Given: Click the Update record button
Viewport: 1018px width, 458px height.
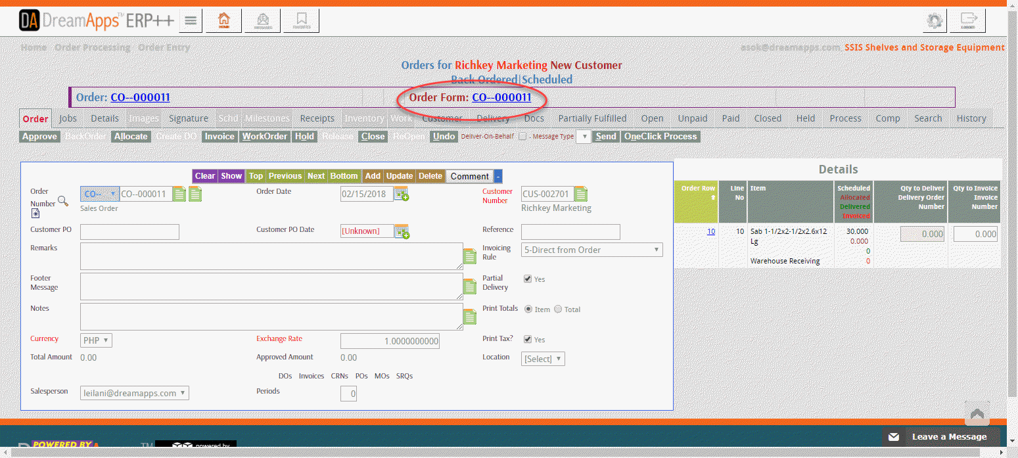Looking at the screenshot, I should click(400, 176).
